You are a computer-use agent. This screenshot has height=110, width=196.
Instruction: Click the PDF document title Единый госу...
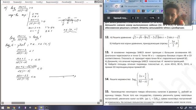[x=120, y=18]
